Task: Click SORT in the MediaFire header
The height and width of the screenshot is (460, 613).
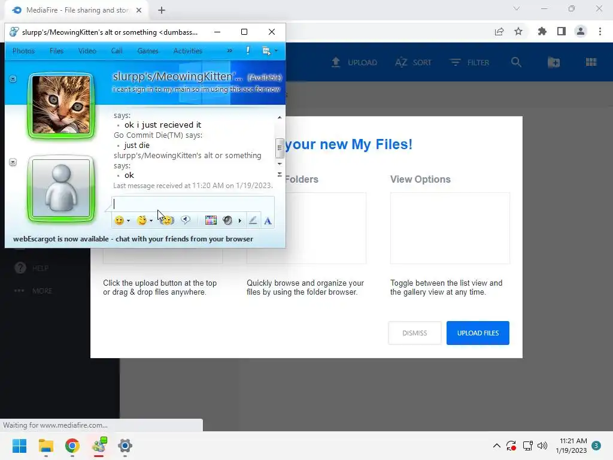Action: tap(413, 62)
